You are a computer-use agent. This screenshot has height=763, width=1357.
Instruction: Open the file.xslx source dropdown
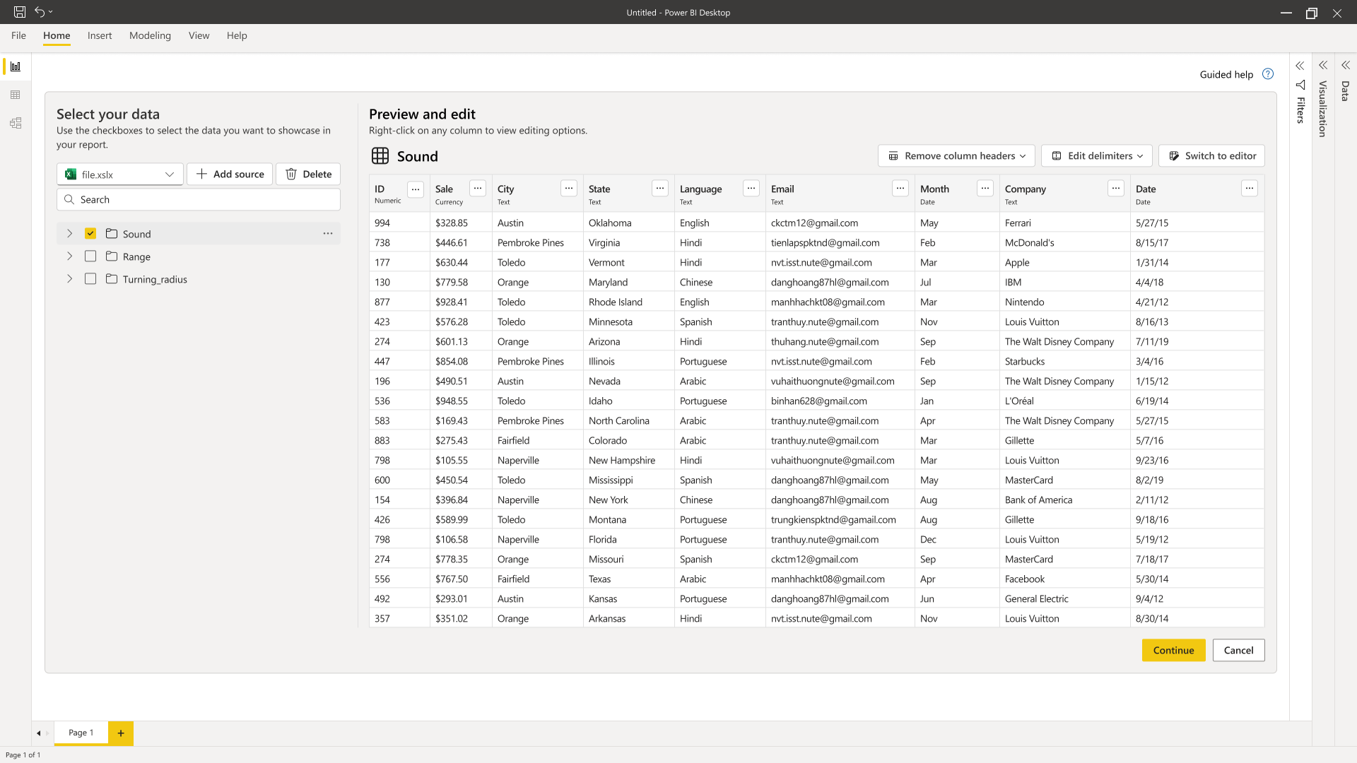coord(119,175)
